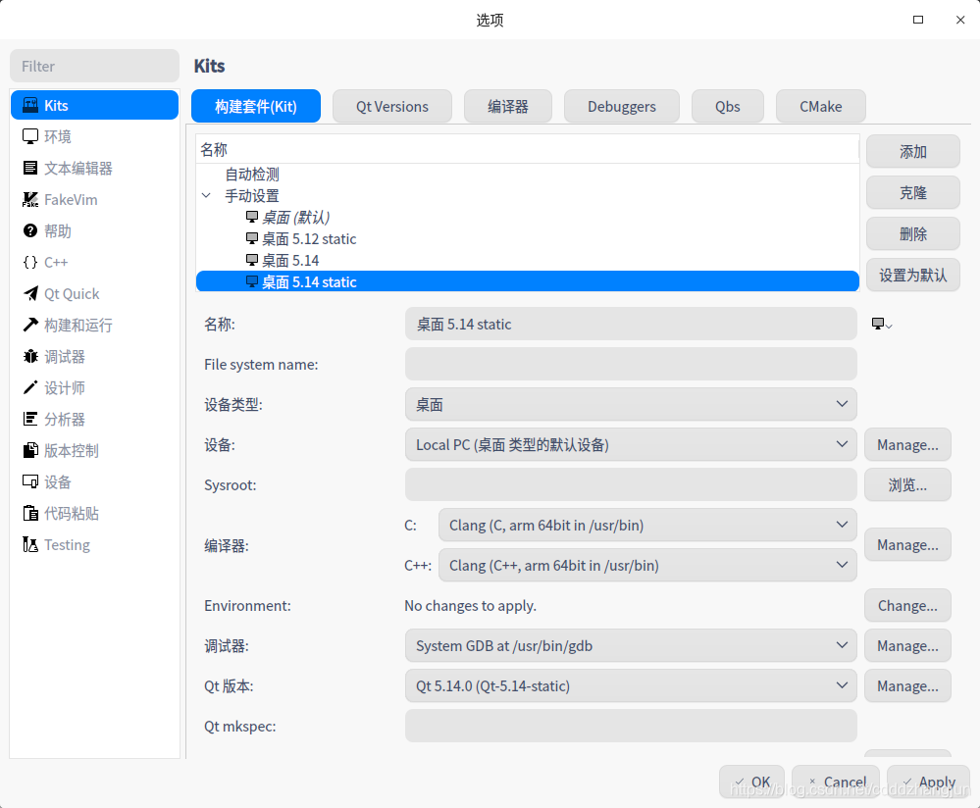Open 分析器 icon in sidebar
Viewport: 980px width, 808px height.
pos(30,419)
